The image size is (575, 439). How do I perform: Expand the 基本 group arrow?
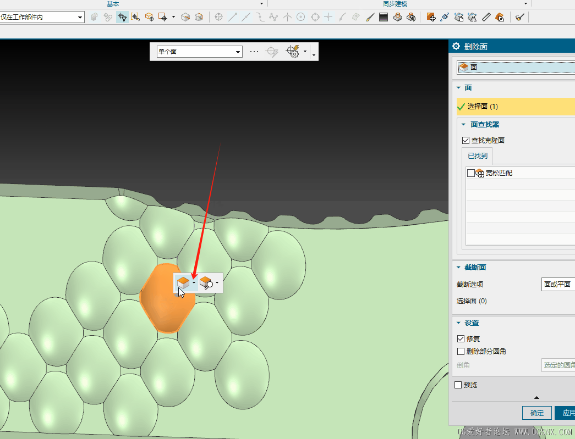261,4
